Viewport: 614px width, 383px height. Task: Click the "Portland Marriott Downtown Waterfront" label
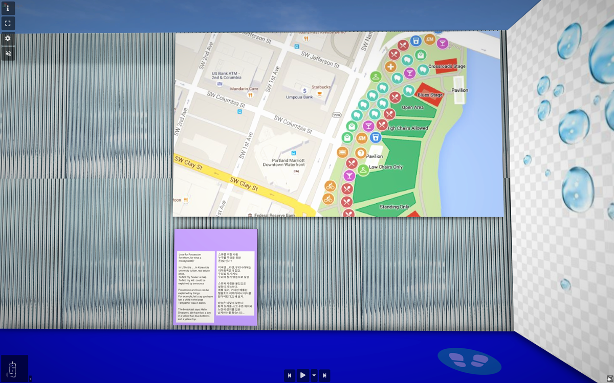283,162
